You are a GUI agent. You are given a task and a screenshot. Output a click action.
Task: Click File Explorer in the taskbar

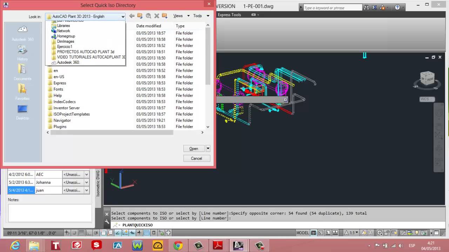34,245
